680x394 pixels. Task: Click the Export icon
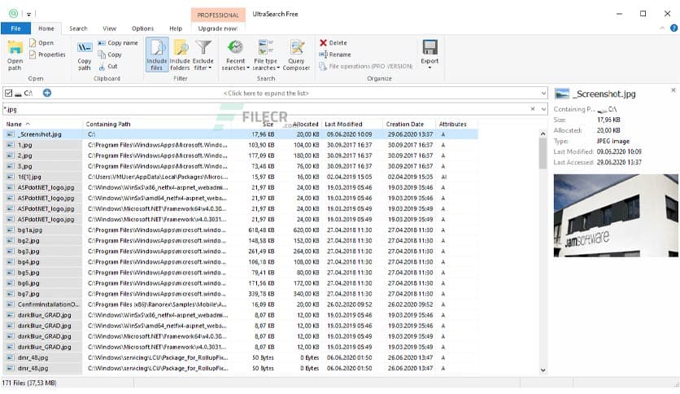pos(429,49)
